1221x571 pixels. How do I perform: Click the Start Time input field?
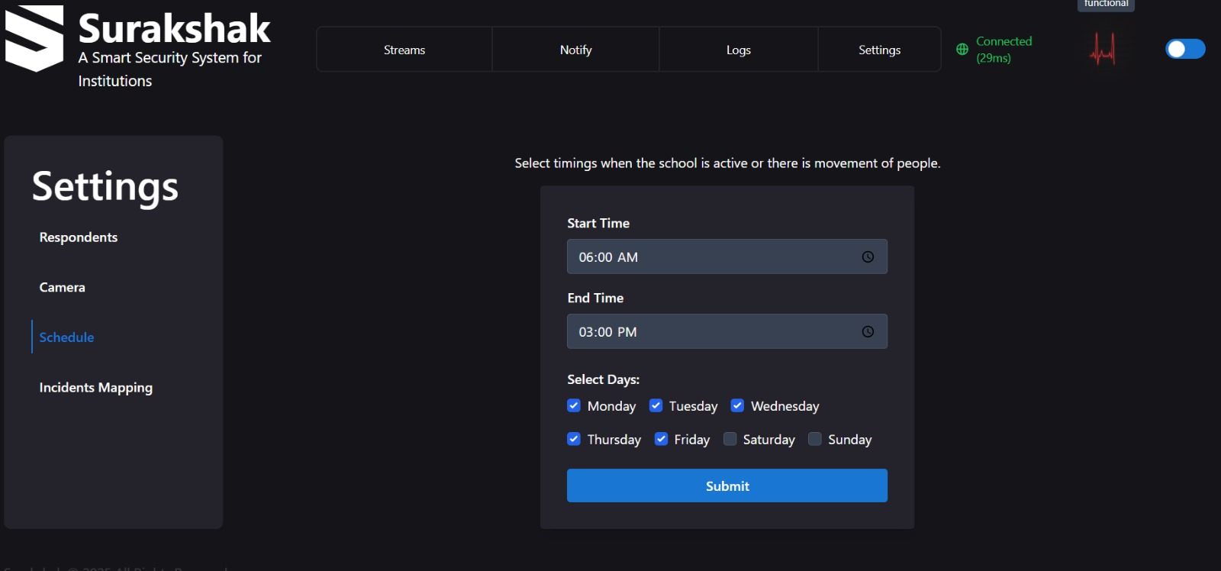click(x=710, y=257)
